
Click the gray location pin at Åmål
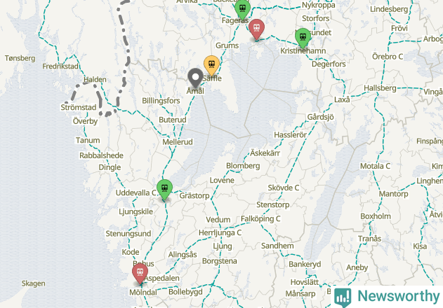tap(195, 78)
